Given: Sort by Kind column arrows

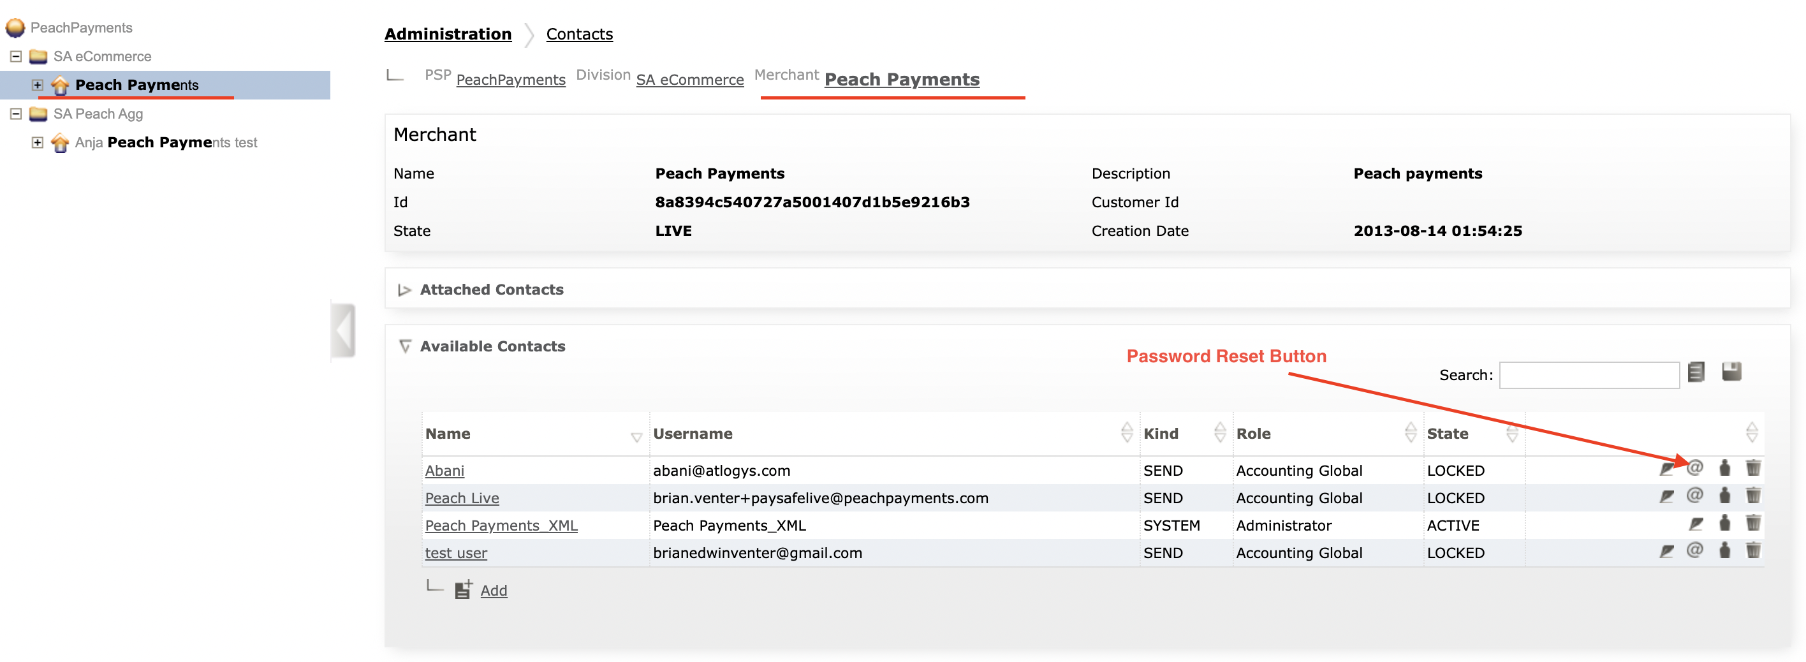Looking at the screenshot, I should [1220, 432].
